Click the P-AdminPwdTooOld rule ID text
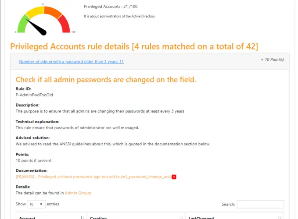The width and height of the screenshot is (298, 219). [x=34, y=95]
